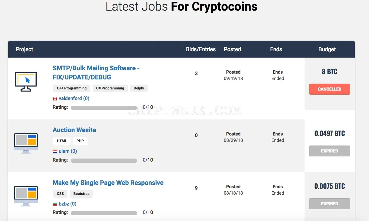
Task: Open SMTP/Bulk Mailing Software project link
Action: [x=96, y=72]
